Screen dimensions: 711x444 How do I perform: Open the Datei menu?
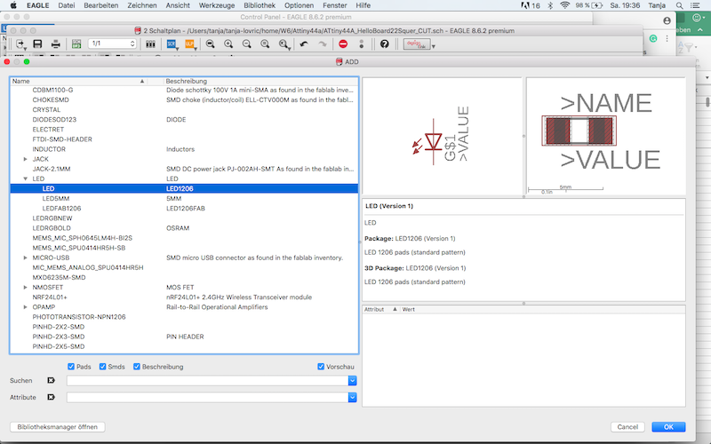tap(66, 5)
